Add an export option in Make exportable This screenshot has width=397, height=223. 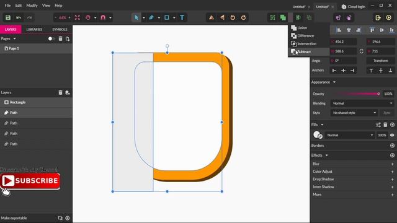click(x=68, y=218)
